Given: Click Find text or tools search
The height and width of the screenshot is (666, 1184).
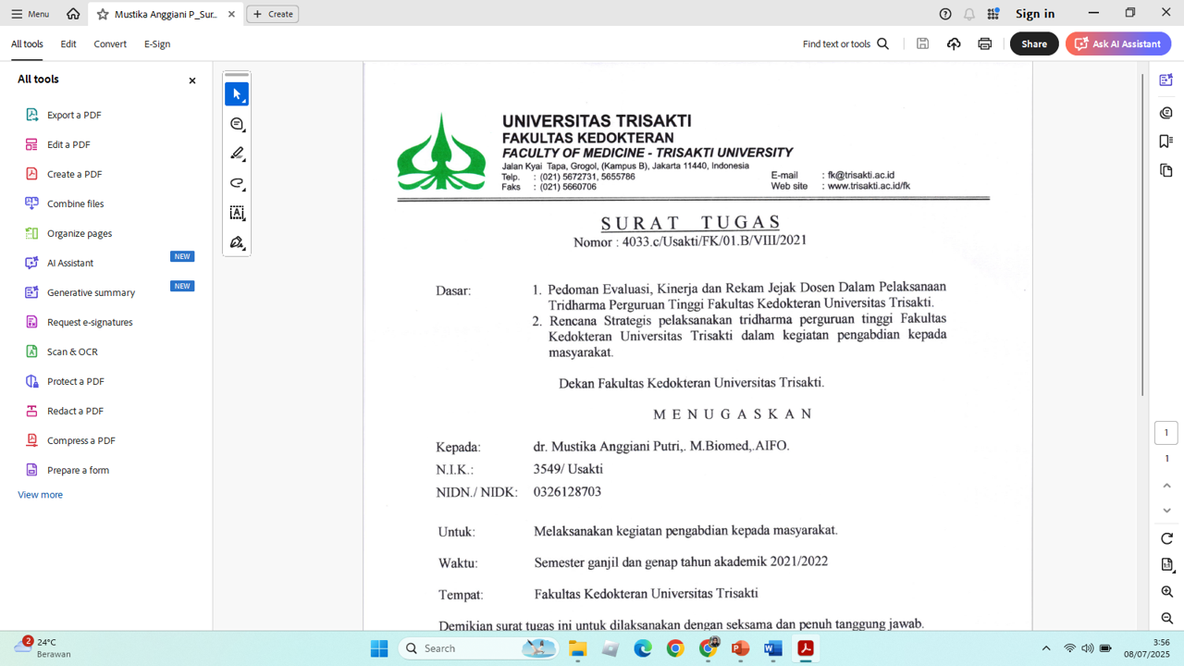Looking at the screenshot, I should pos(845,43).
